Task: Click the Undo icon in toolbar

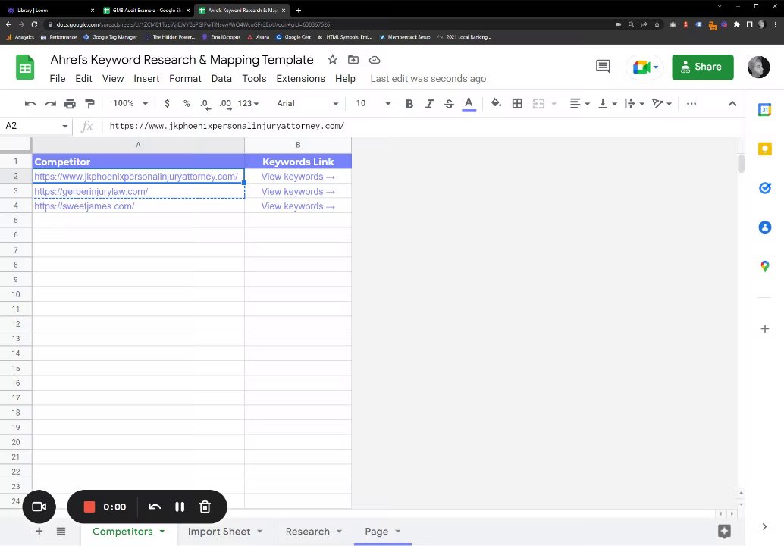Action: coord(30,103)
